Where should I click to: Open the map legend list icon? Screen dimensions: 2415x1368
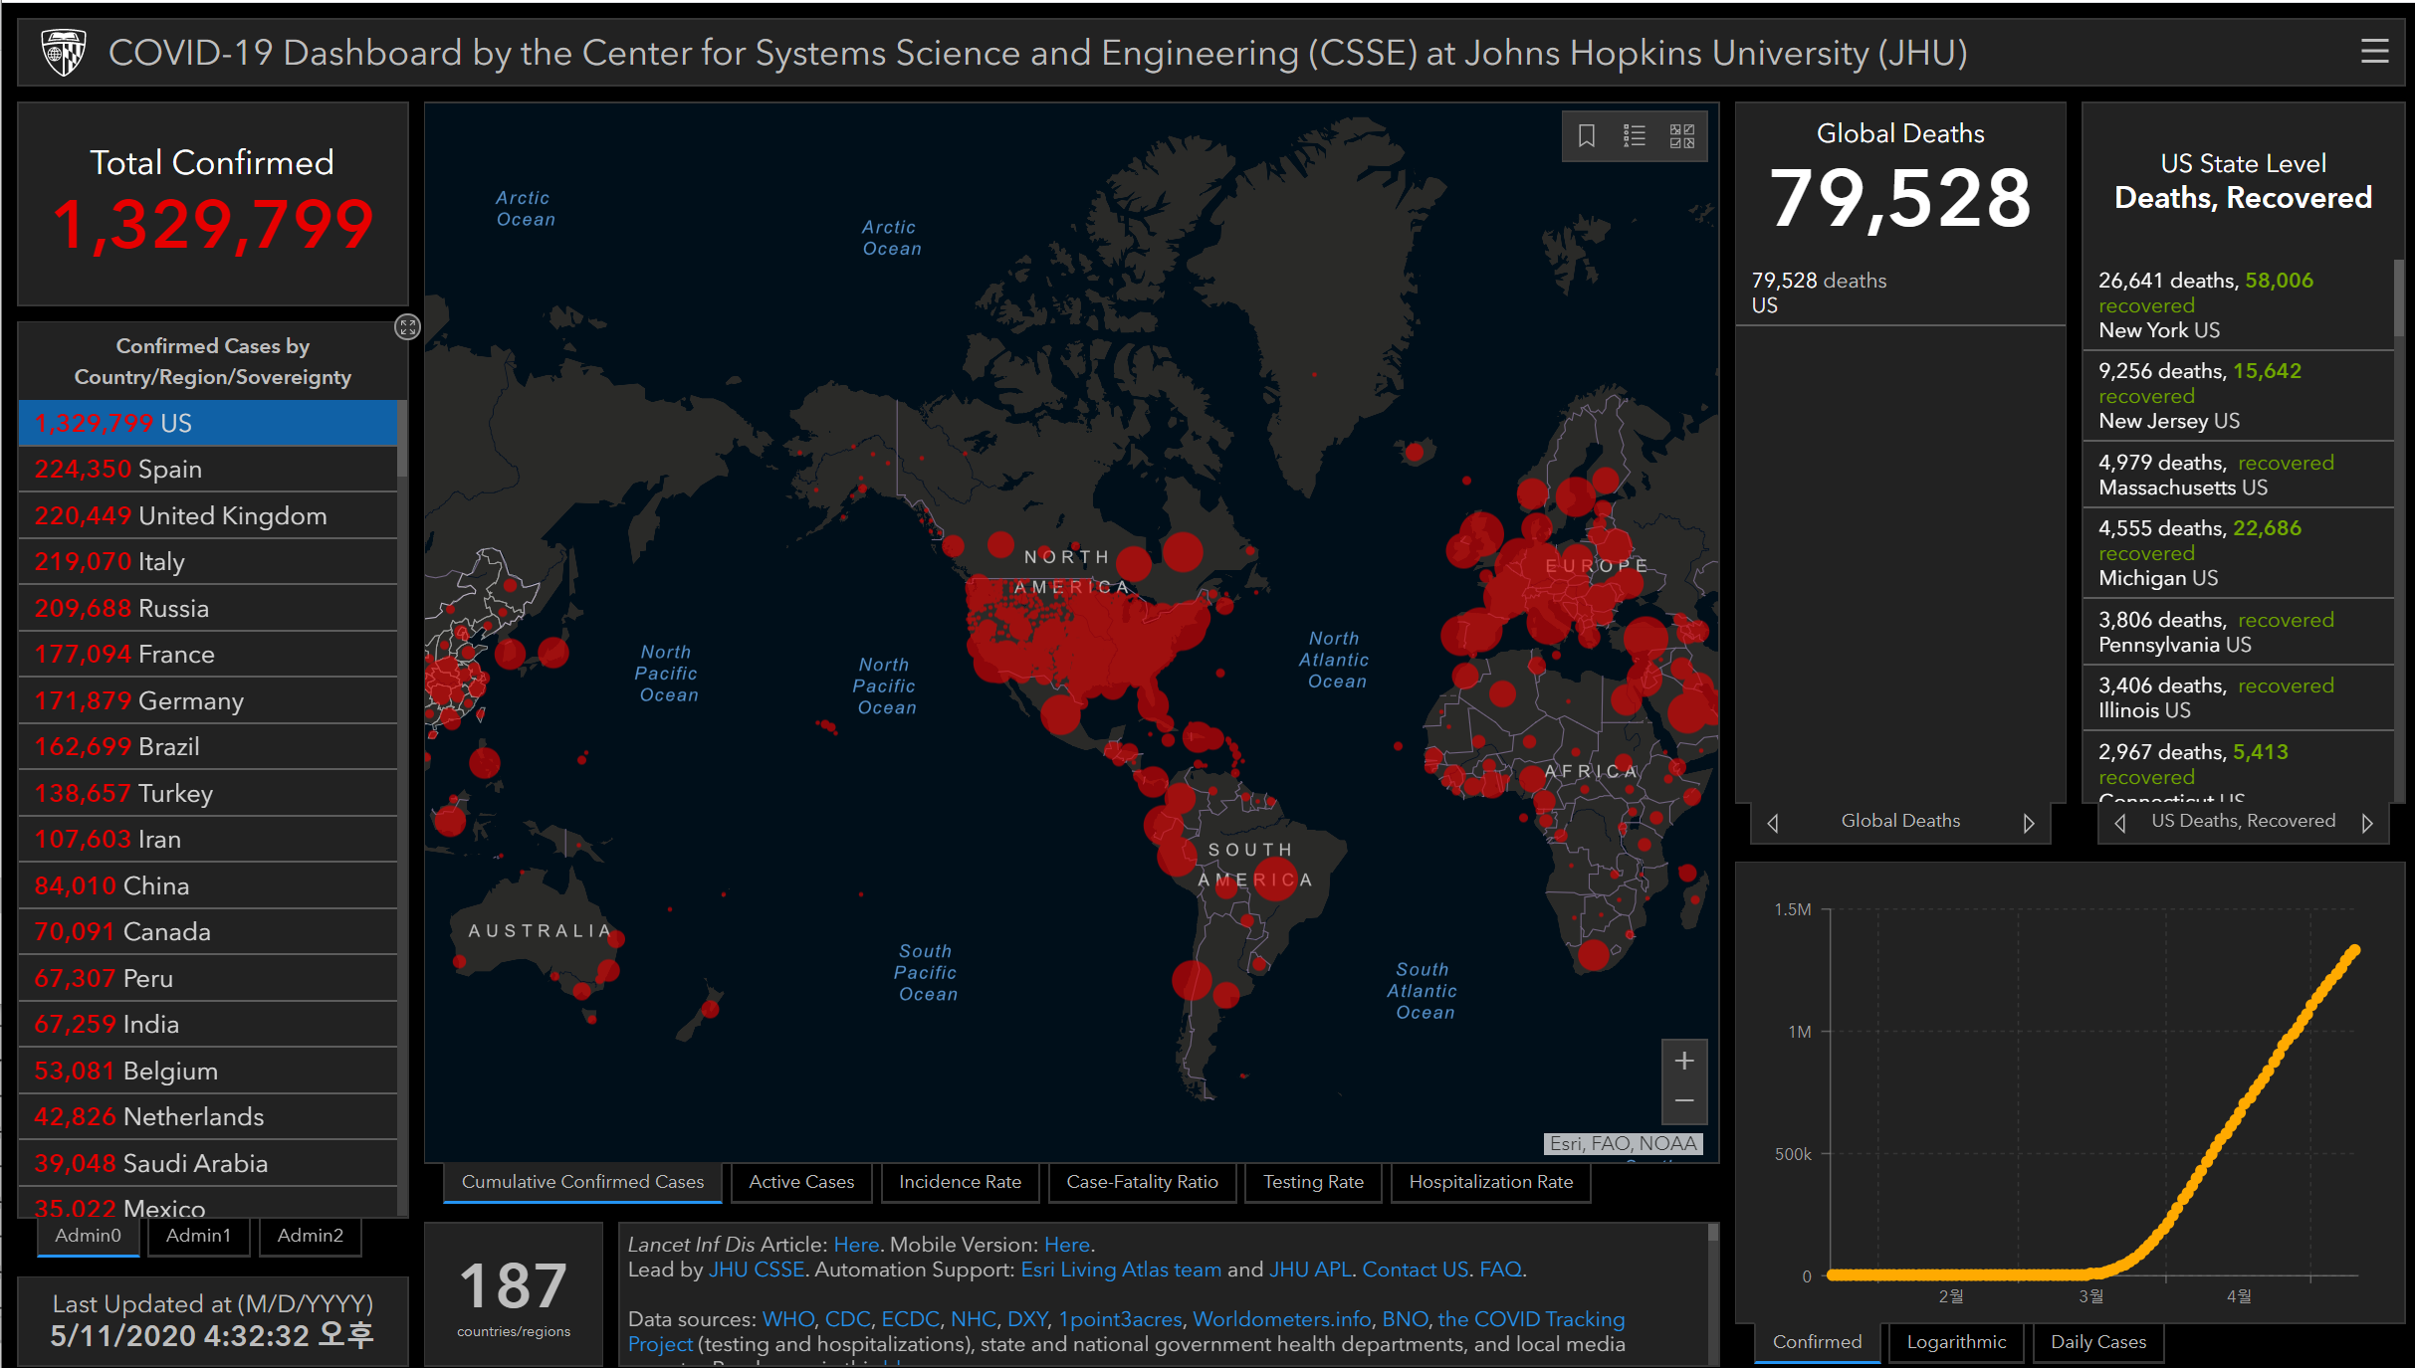1635,135
